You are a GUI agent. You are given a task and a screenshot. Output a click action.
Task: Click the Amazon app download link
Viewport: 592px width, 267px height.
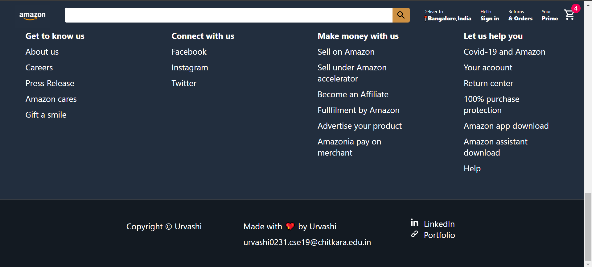tap(506, 126)
